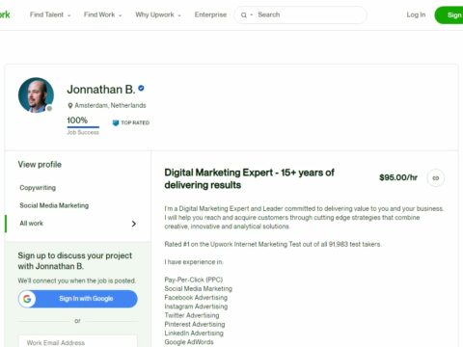Open the search type dropdown arrow
This screenshot has height=347, width=463.
click(x=252, y=14)
